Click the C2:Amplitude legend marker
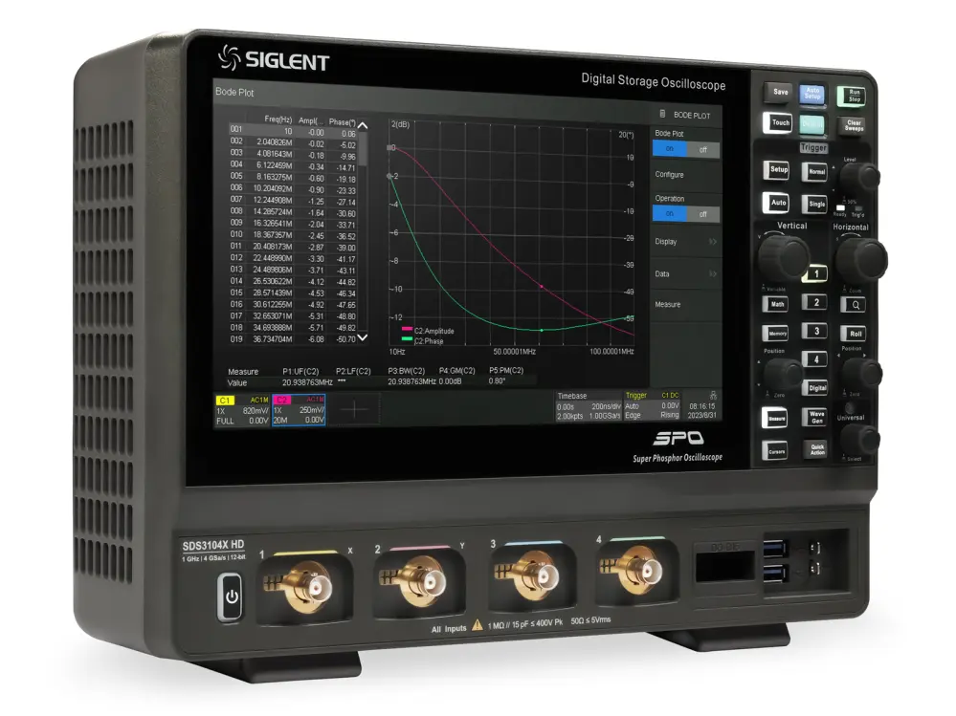Screen dimensions: 956x716 (x=407, y=330)
